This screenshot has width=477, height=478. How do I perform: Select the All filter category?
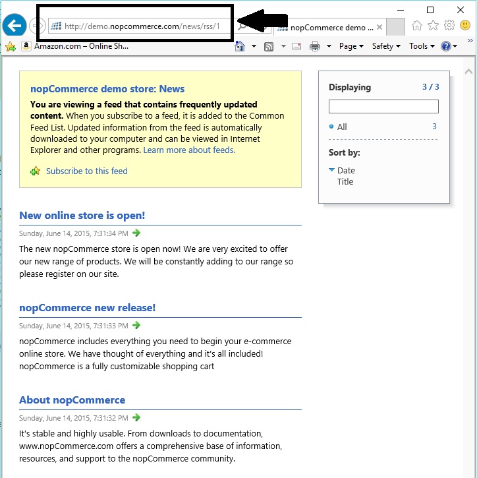pyautogui.click(x=342, y=127)
